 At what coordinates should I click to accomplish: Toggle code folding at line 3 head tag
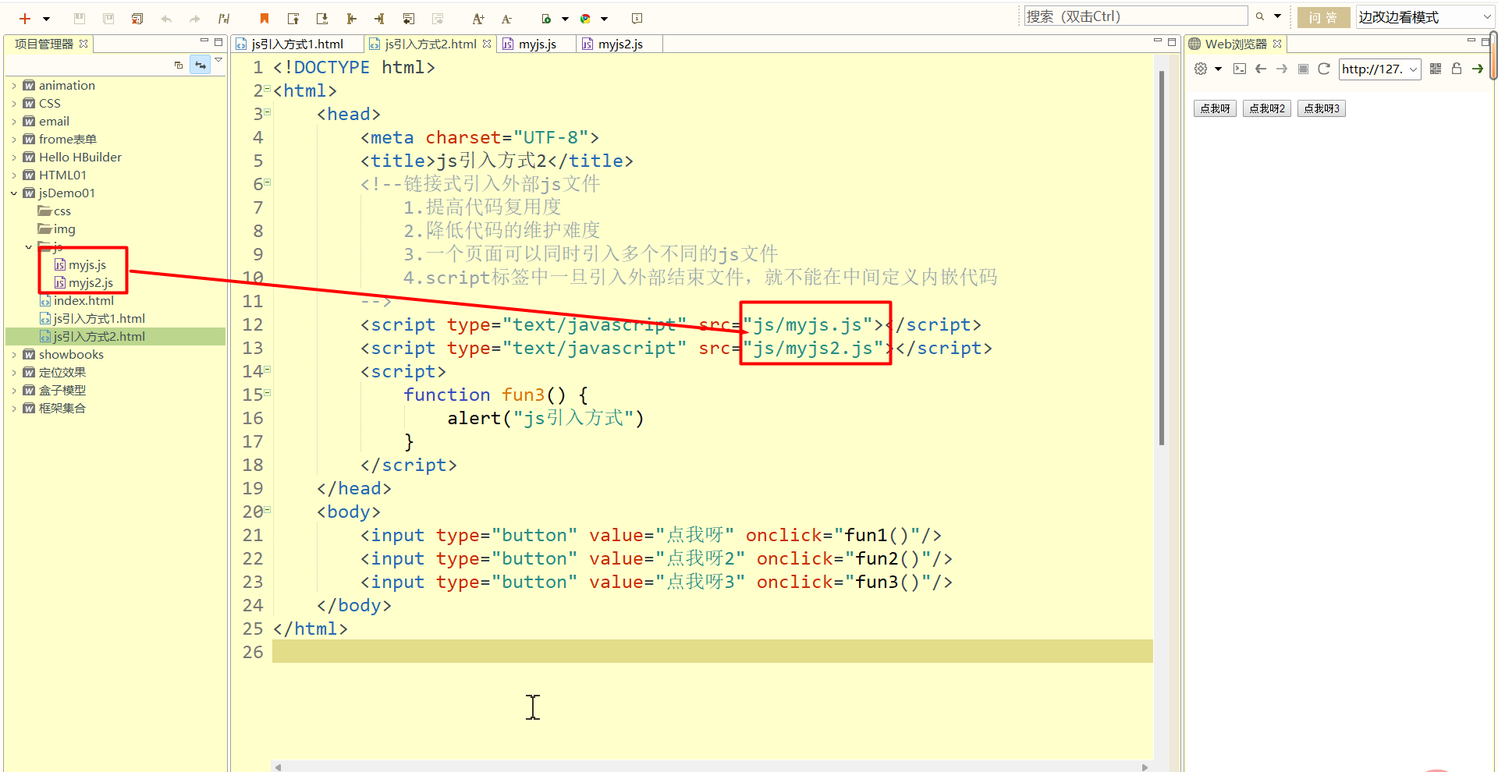(x=267, y=112)
